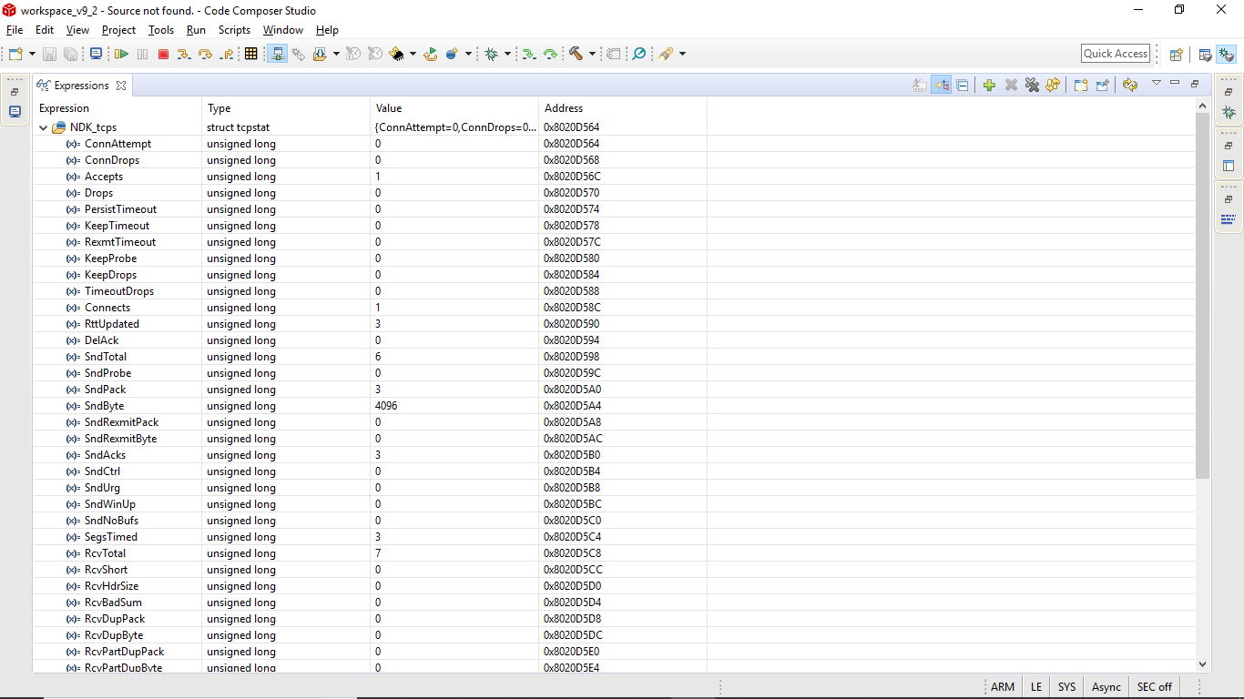Pin the Expressions view
The image size is (1244, 699).
pos(1103,85)
